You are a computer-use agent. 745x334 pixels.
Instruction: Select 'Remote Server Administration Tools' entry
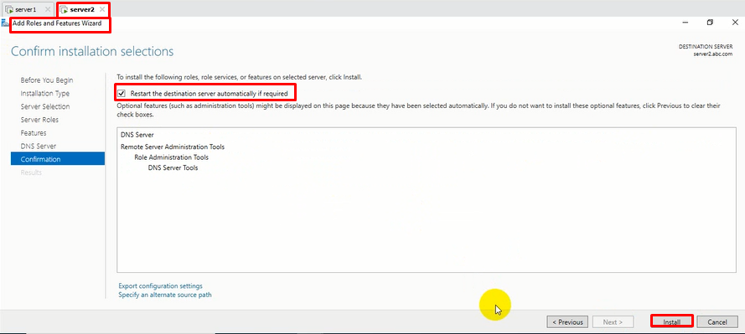pos(173,146)
